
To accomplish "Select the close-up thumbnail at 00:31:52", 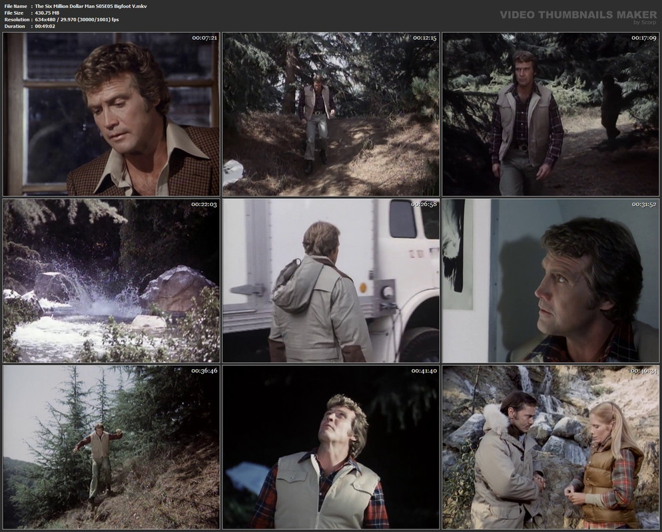I will [551, 281].
